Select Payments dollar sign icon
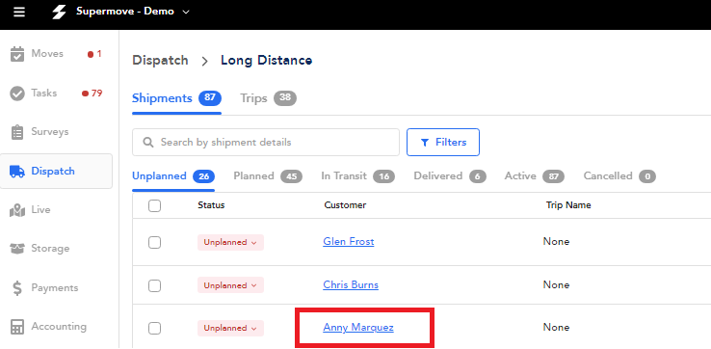This screenshot has width=711, height=349. coord(17,288)
